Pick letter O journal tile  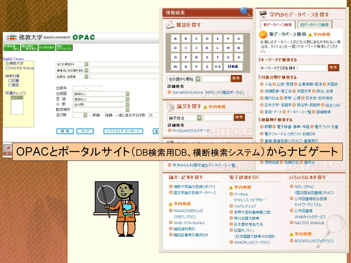[x=175, y=57]
